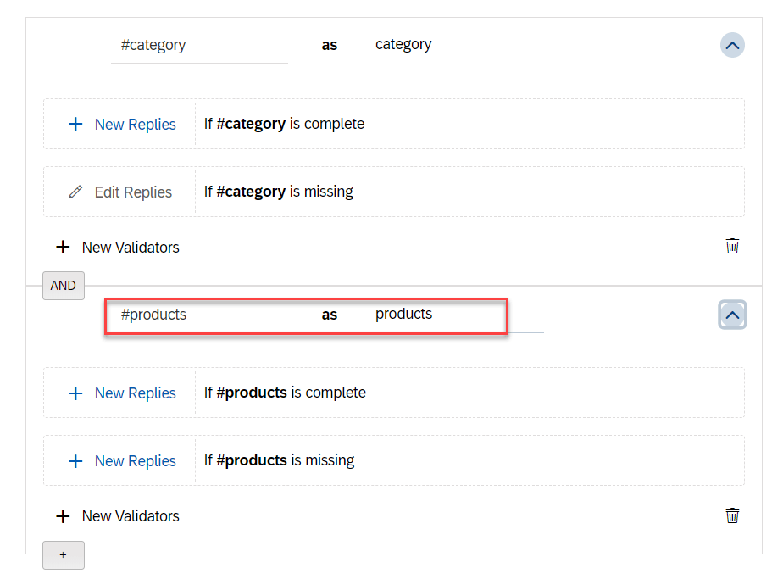This screenshot has width=772, height=585.
Task: Edit the category alias field
Action: [457, 45]
